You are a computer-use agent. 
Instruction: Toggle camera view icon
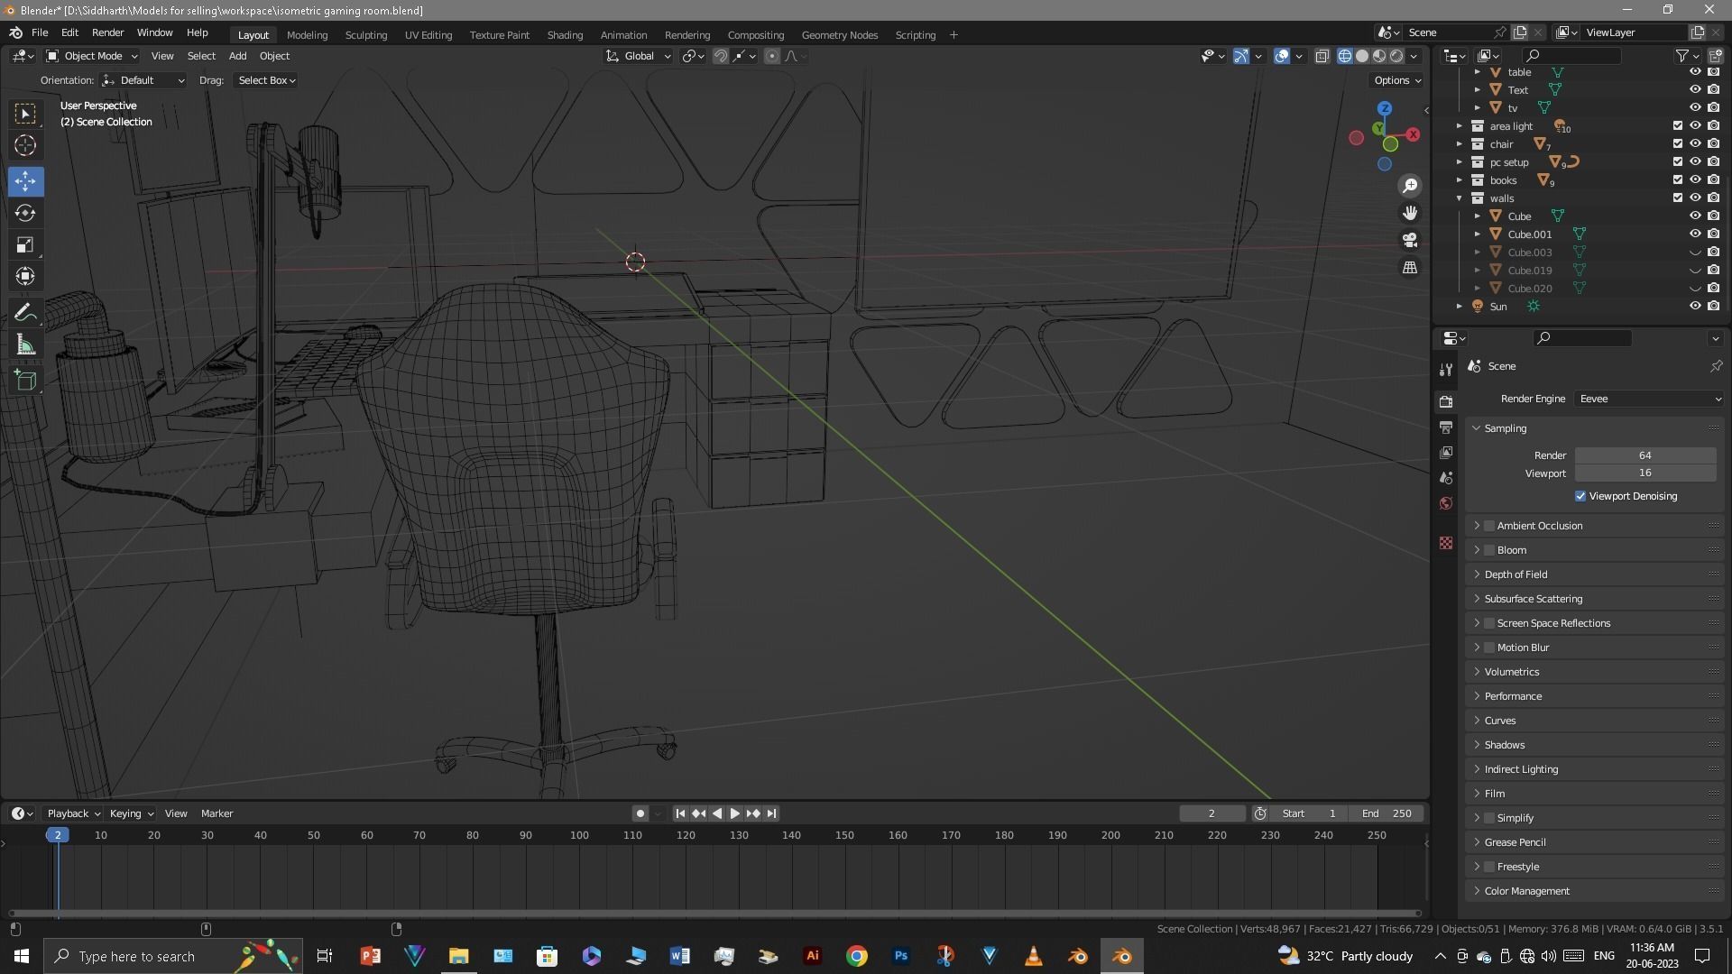pos(1410,240)
